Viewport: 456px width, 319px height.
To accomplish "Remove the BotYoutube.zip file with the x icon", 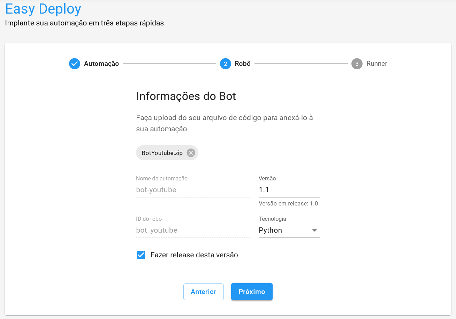I will tap(191, 153).
